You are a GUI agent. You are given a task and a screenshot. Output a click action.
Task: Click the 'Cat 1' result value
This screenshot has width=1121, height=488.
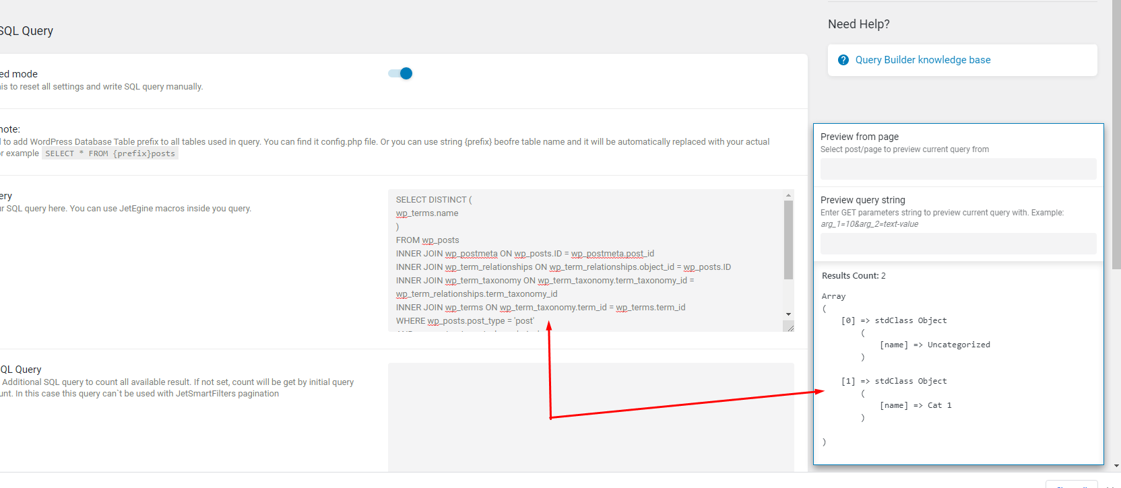pyautogui.click(x=940, y=405)
